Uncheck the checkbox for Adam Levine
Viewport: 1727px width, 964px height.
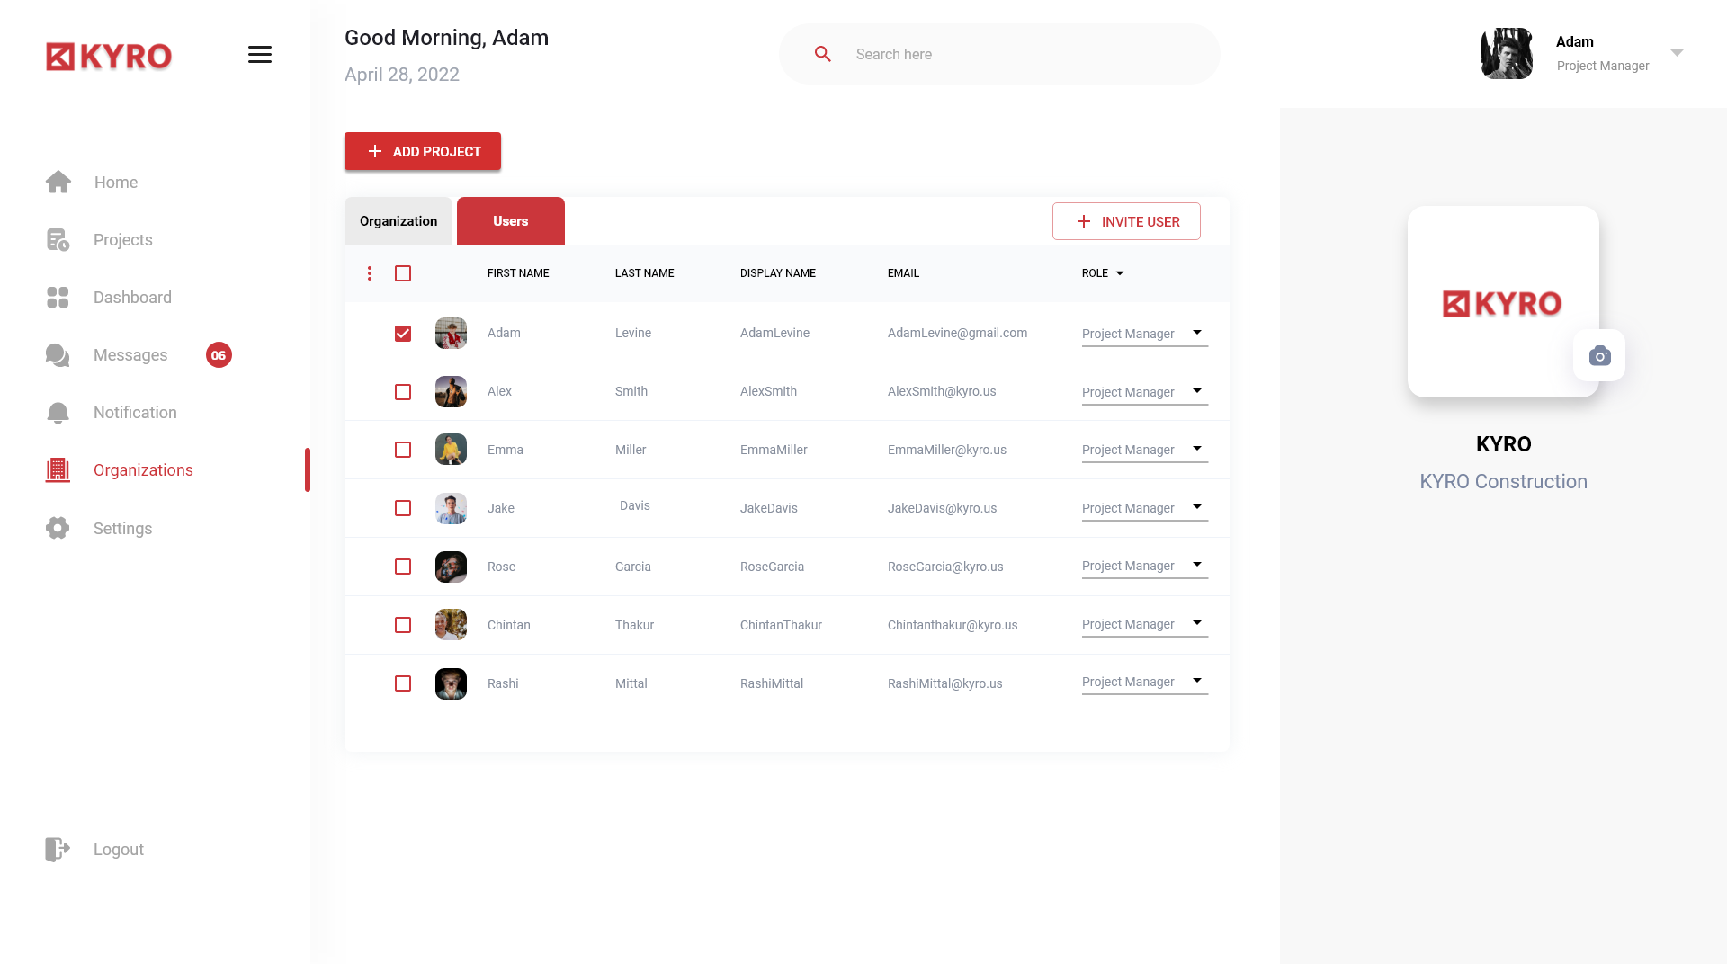(403, 334)
